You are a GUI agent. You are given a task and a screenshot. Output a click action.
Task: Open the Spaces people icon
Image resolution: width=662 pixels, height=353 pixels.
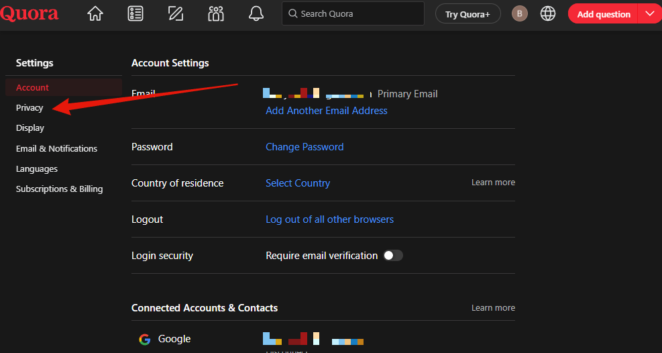tap(216, 13)
